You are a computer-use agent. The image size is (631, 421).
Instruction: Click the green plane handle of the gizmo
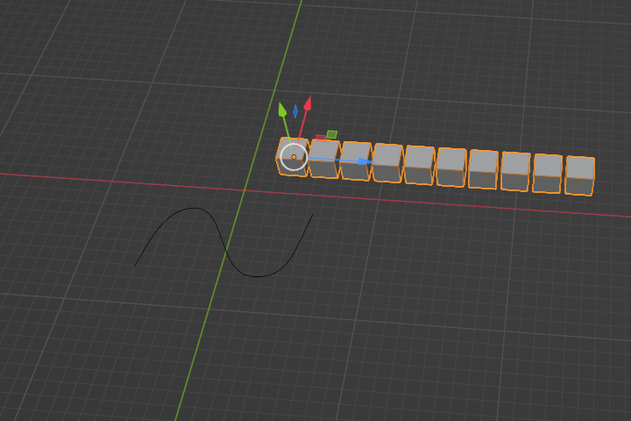(331, 134)
